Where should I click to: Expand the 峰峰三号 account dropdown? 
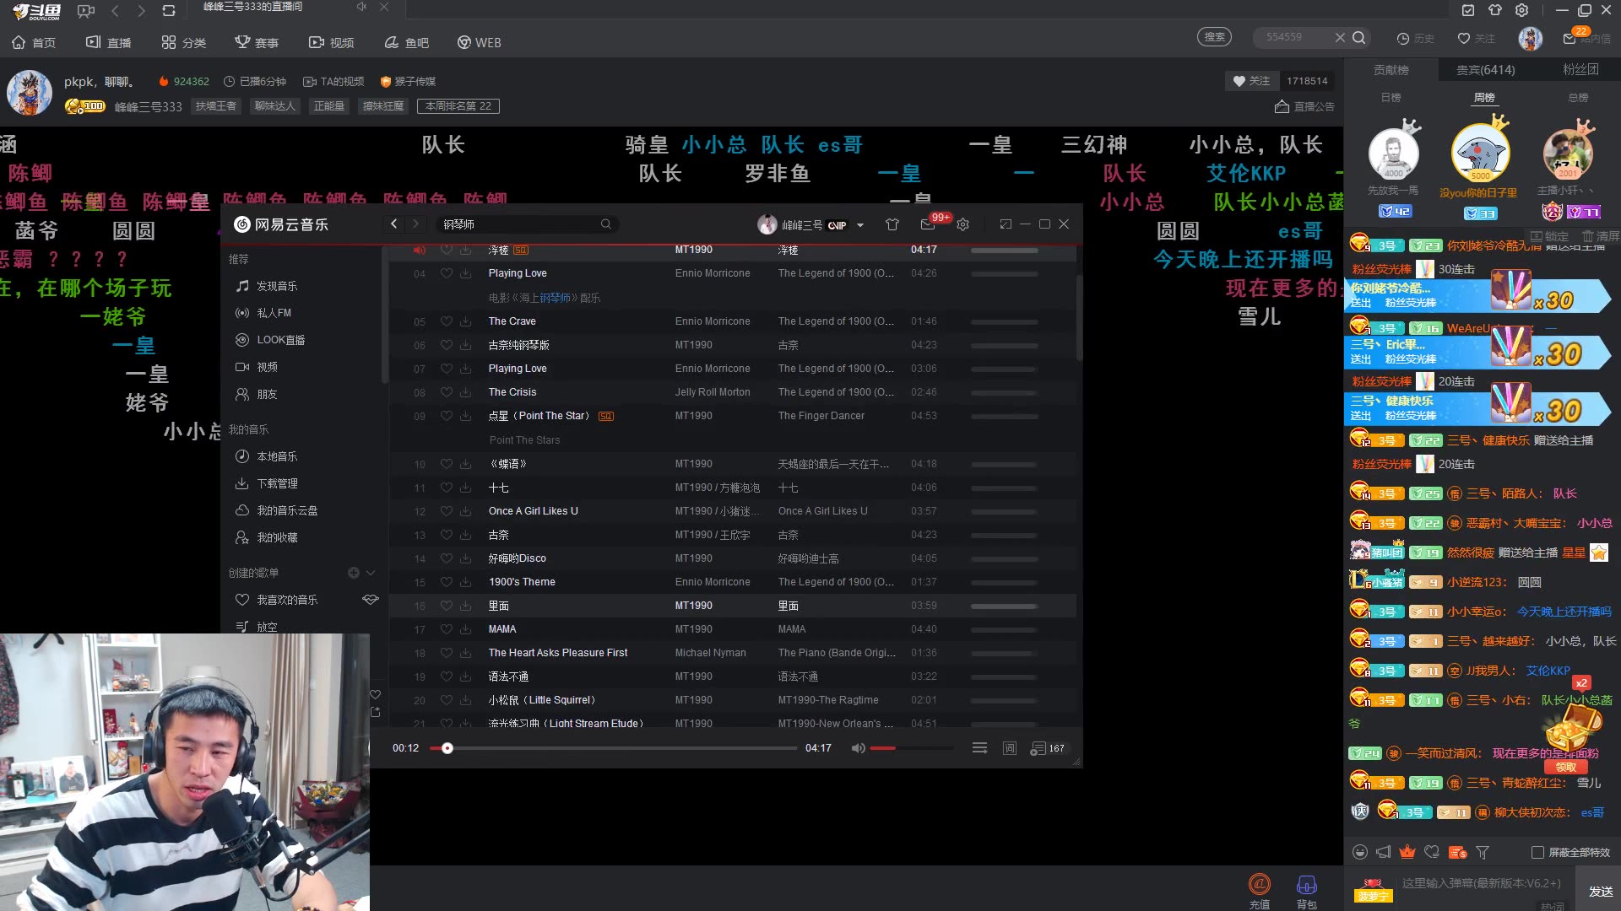[x=860, y=225]
